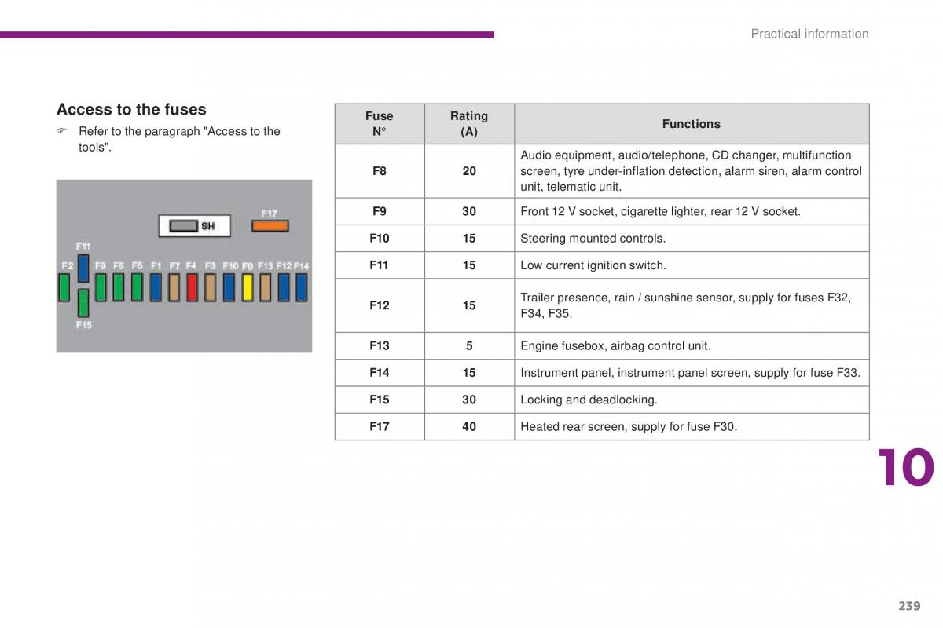Click "Locking and deadlocking." text

tap(589, 400)
